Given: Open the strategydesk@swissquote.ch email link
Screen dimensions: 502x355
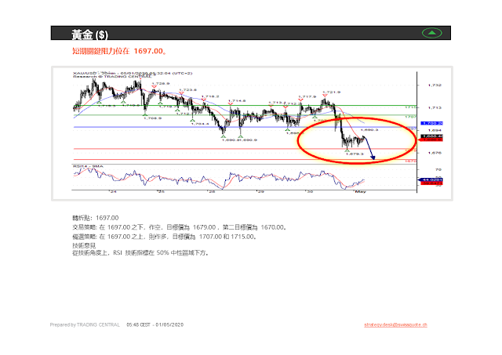Looking at the screenshot, I should point(395,324).
